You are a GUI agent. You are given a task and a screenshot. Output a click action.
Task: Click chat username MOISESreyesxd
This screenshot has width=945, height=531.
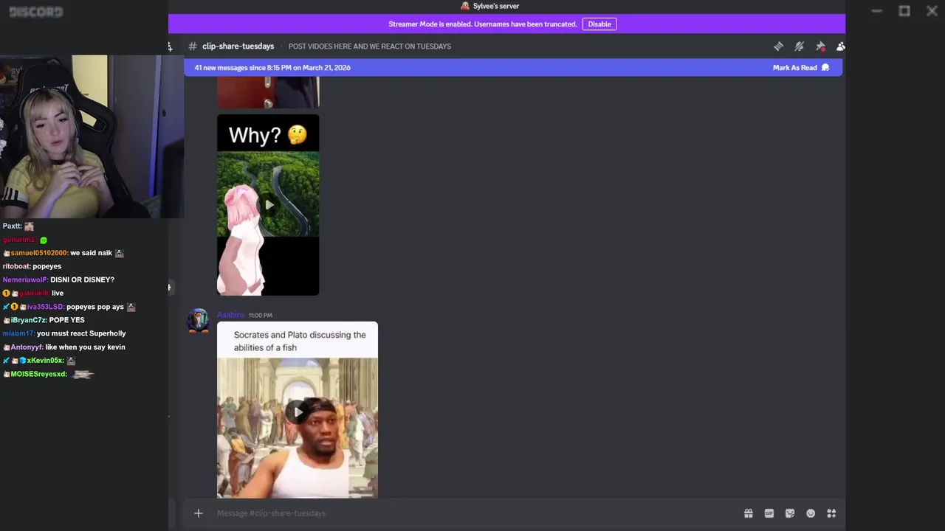point(39,375)
